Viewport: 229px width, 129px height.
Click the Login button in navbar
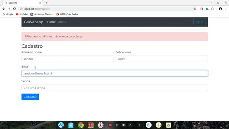coord(199,22)
